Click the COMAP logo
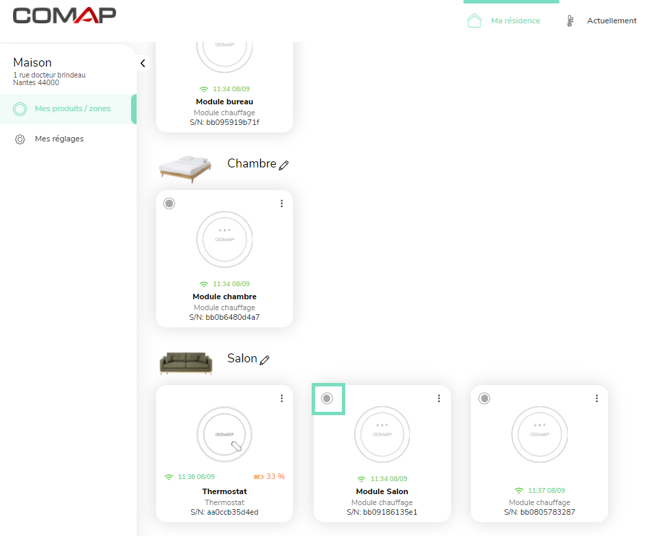Screen dimensions: 648x536 click(65, 16)
